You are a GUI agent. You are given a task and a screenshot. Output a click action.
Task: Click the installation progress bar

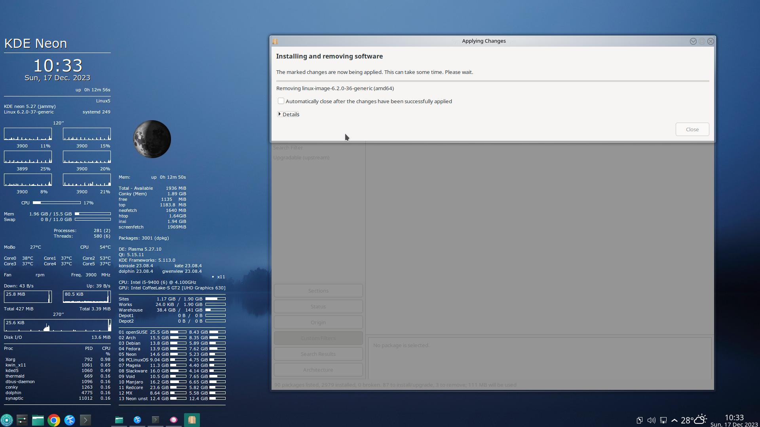[492, 81]
